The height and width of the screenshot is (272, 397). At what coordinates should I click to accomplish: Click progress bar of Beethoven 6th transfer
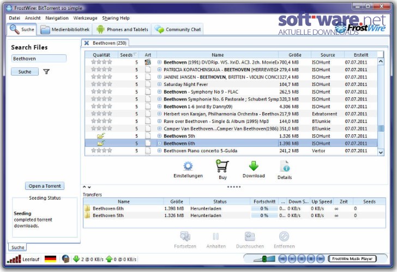(264, 208)
